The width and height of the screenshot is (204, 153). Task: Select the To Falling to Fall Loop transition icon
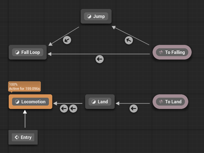(x=99, y=59)
